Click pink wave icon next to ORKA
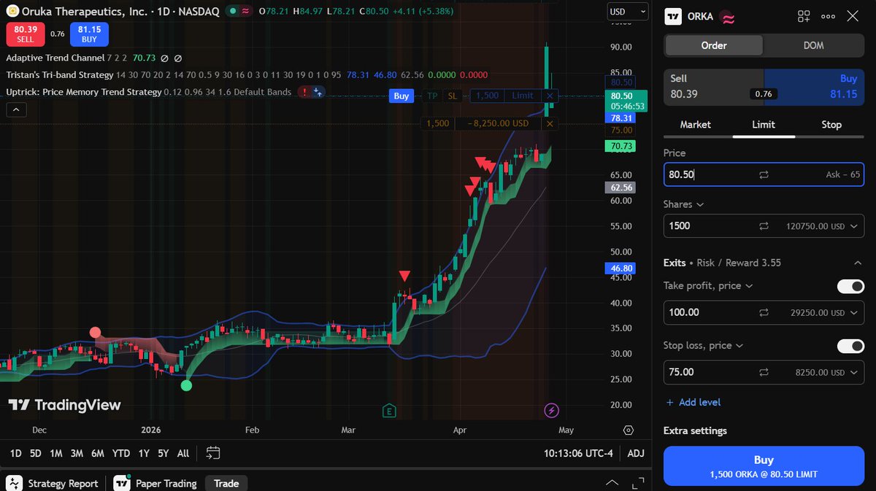876x491 pixels. coord(727,17)
